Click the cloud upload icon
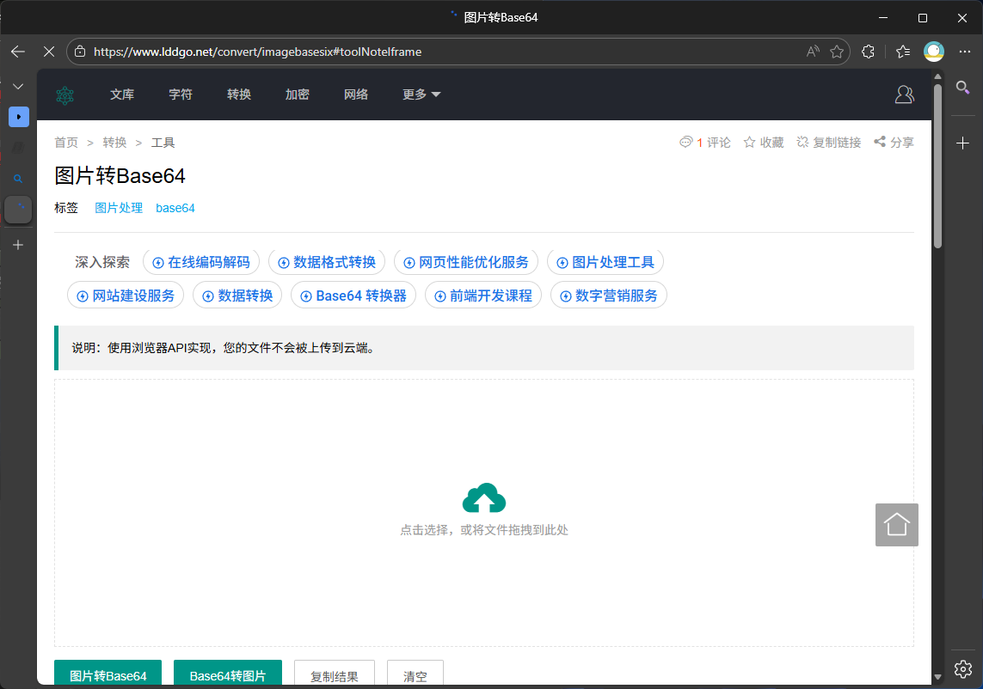The height and width of the screenshot is (689, 983). (483, 498)
